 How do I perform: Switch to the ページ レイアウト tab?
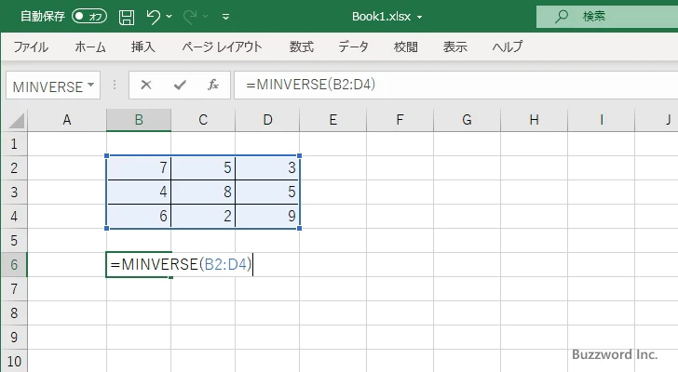[x=222, y=46]
